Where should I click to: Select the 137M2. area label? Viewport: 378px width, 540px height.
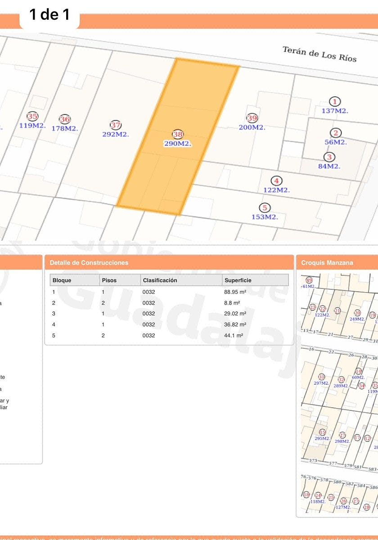pos(335,111)
